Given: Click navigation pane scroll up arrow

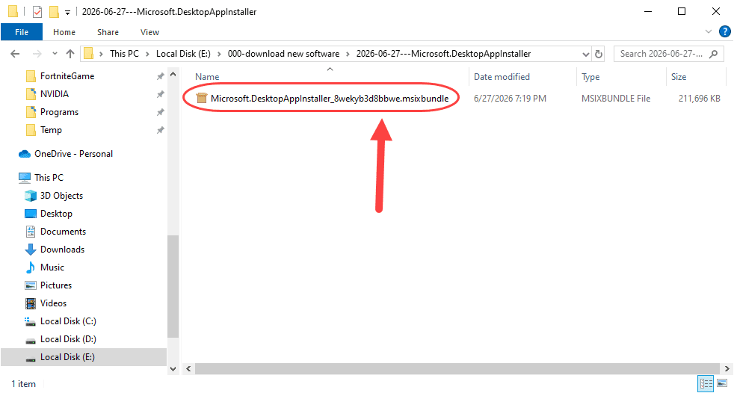Looking at the screenshot, I should (173, 74).
